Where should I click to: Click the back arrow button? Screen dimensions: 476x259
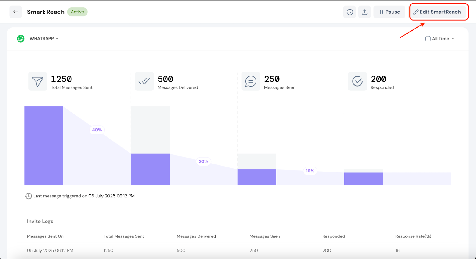click(15, 12)
